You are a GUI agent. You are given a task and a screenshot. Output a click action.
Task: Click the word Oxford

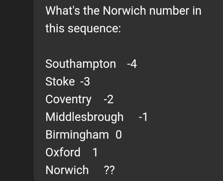(63, 152)
